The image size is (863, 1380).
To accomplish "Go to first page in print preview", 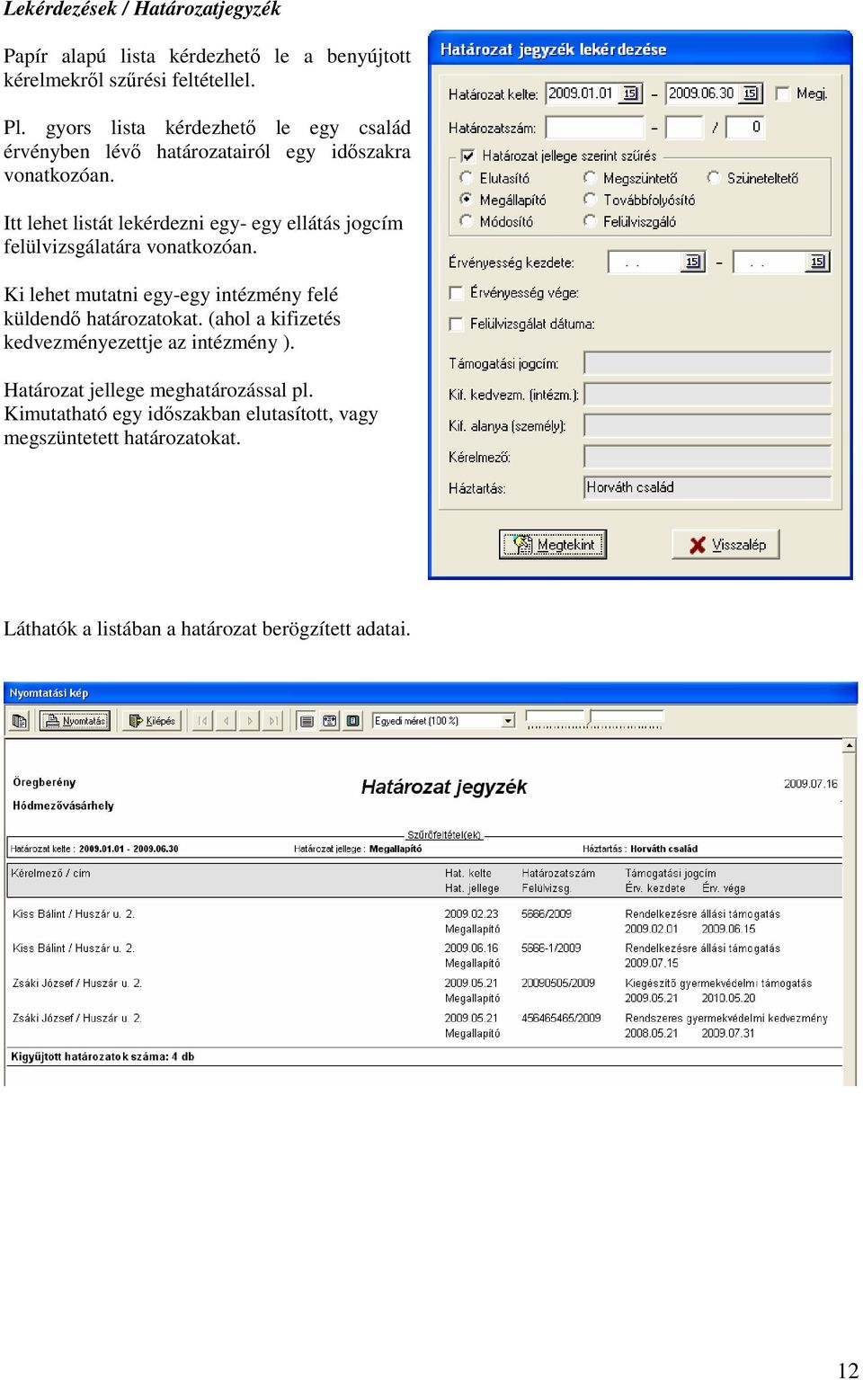I will tap(202, 721).
